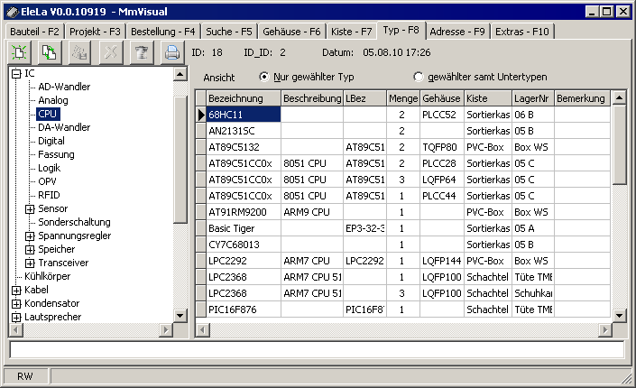Click the trash bin toolbar icon
This screenshot has height=388, width=636.
click(141, 52)
